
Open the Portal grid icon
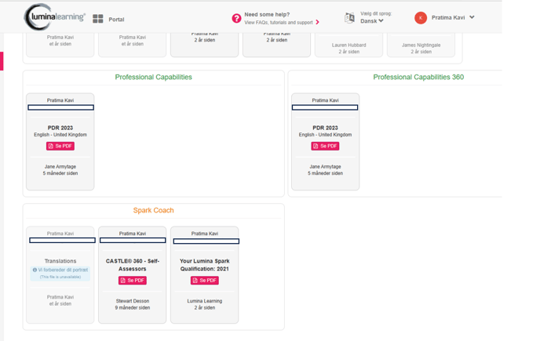click(98, 19)
